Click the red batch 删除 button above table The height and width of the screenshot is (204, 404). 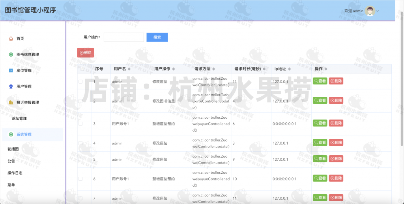click(86, 53)
